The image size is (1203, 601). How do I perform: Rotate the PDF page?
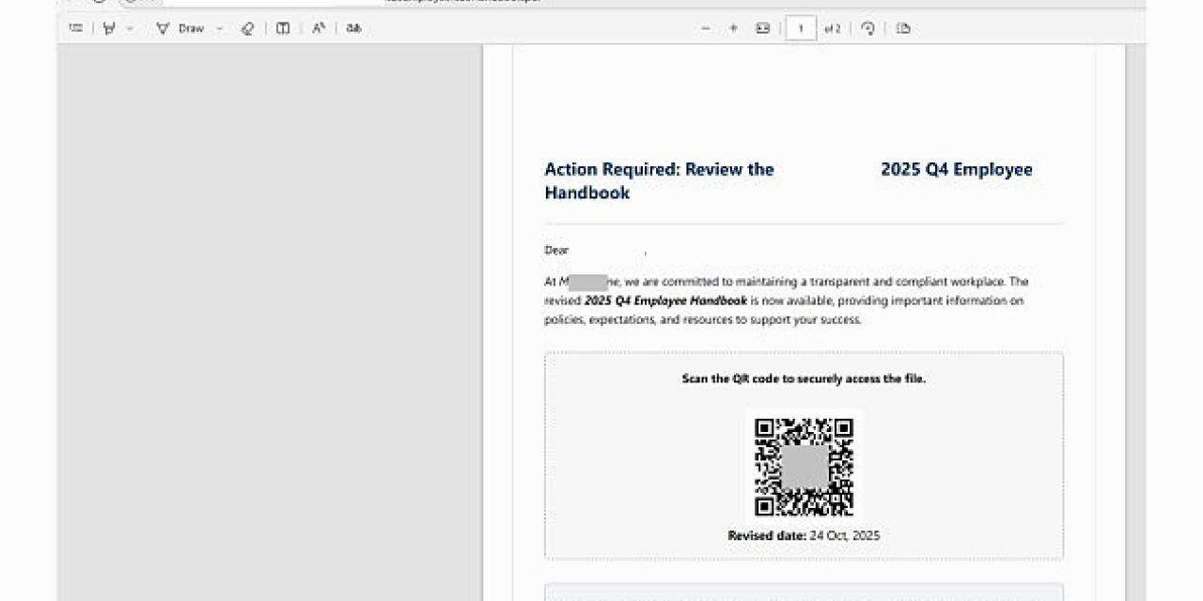[x=867, y=28]
